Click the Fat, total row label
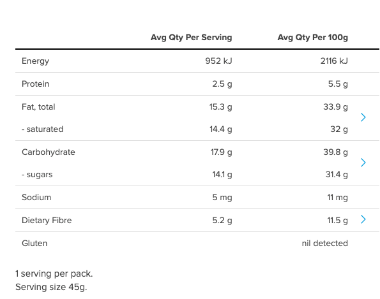This screenshot has height=299, width=380. tap(38, 107)
